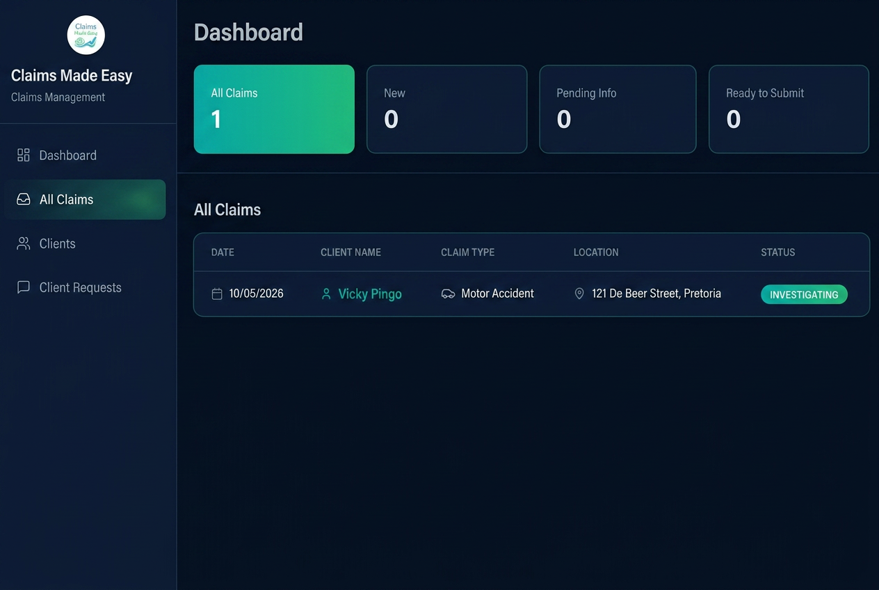Click the CLIENT NAME column header
This screenshot has width=879, height=590.
click(x=350, y=252)
